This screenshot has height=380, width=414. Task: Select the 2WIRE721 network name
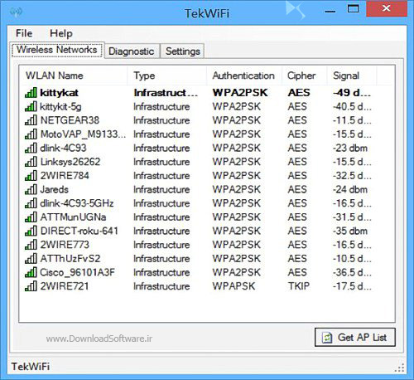click(65, 286)
